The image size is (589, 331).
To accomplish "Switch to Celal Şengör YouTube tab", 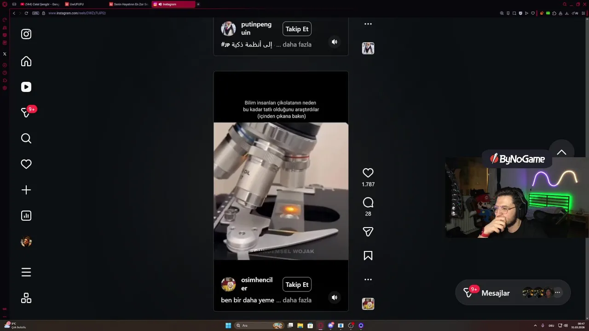I will (x=40, y=4).
